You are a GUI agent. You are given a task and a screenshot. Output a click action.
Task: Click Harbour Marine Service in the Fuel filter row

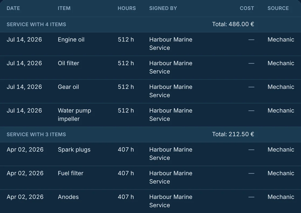[171, 177]
